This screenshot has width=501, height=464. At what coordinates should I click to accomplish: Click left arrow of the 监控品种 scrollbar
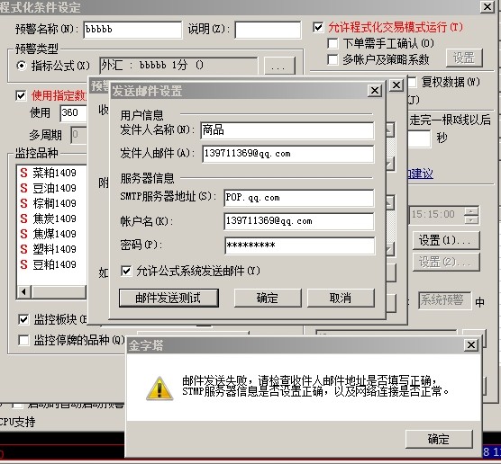pos(24,291)
